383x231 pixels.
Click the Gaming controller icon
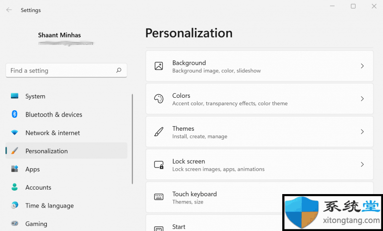pos(14,224)
